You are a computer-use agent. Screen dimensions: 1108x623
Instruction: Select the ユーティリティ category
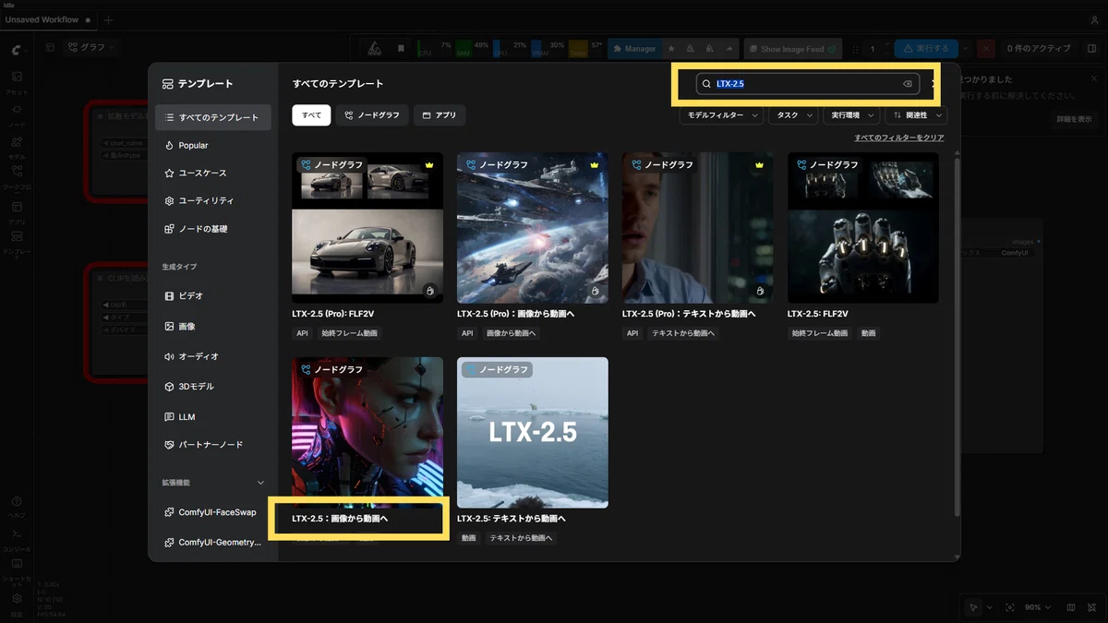(x=213, y=200)
